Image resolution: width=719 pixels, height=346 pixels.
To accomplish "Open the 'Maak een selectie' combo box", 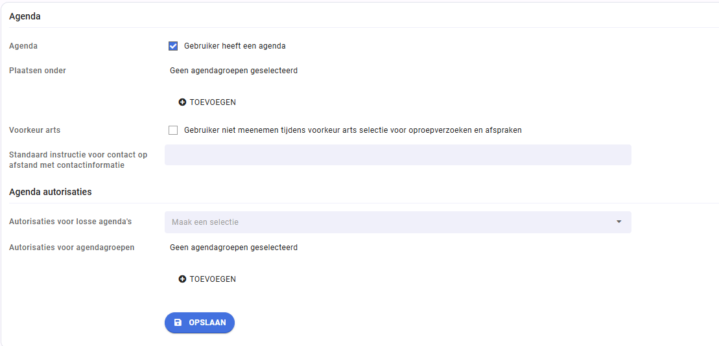I will pos(397,222).
